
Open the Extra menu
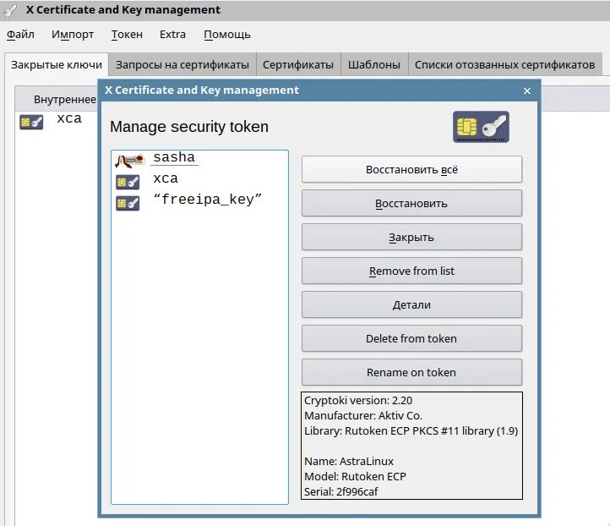(x=172, y=35)
